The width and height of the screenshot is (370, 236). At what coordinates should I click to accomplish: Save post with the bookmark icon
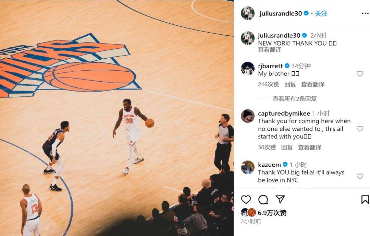[x=365, y=200]
